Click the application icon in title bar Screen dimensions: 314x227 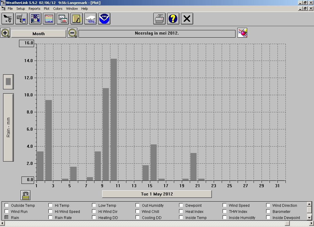(3, 2)
